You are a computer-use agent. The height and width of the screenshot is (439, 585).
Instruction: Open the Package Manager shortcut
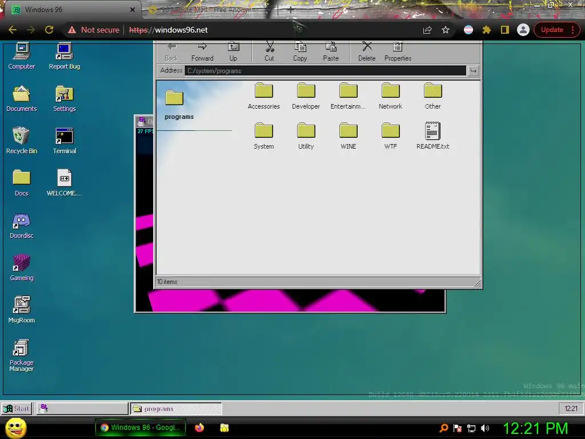click(21, 356)
